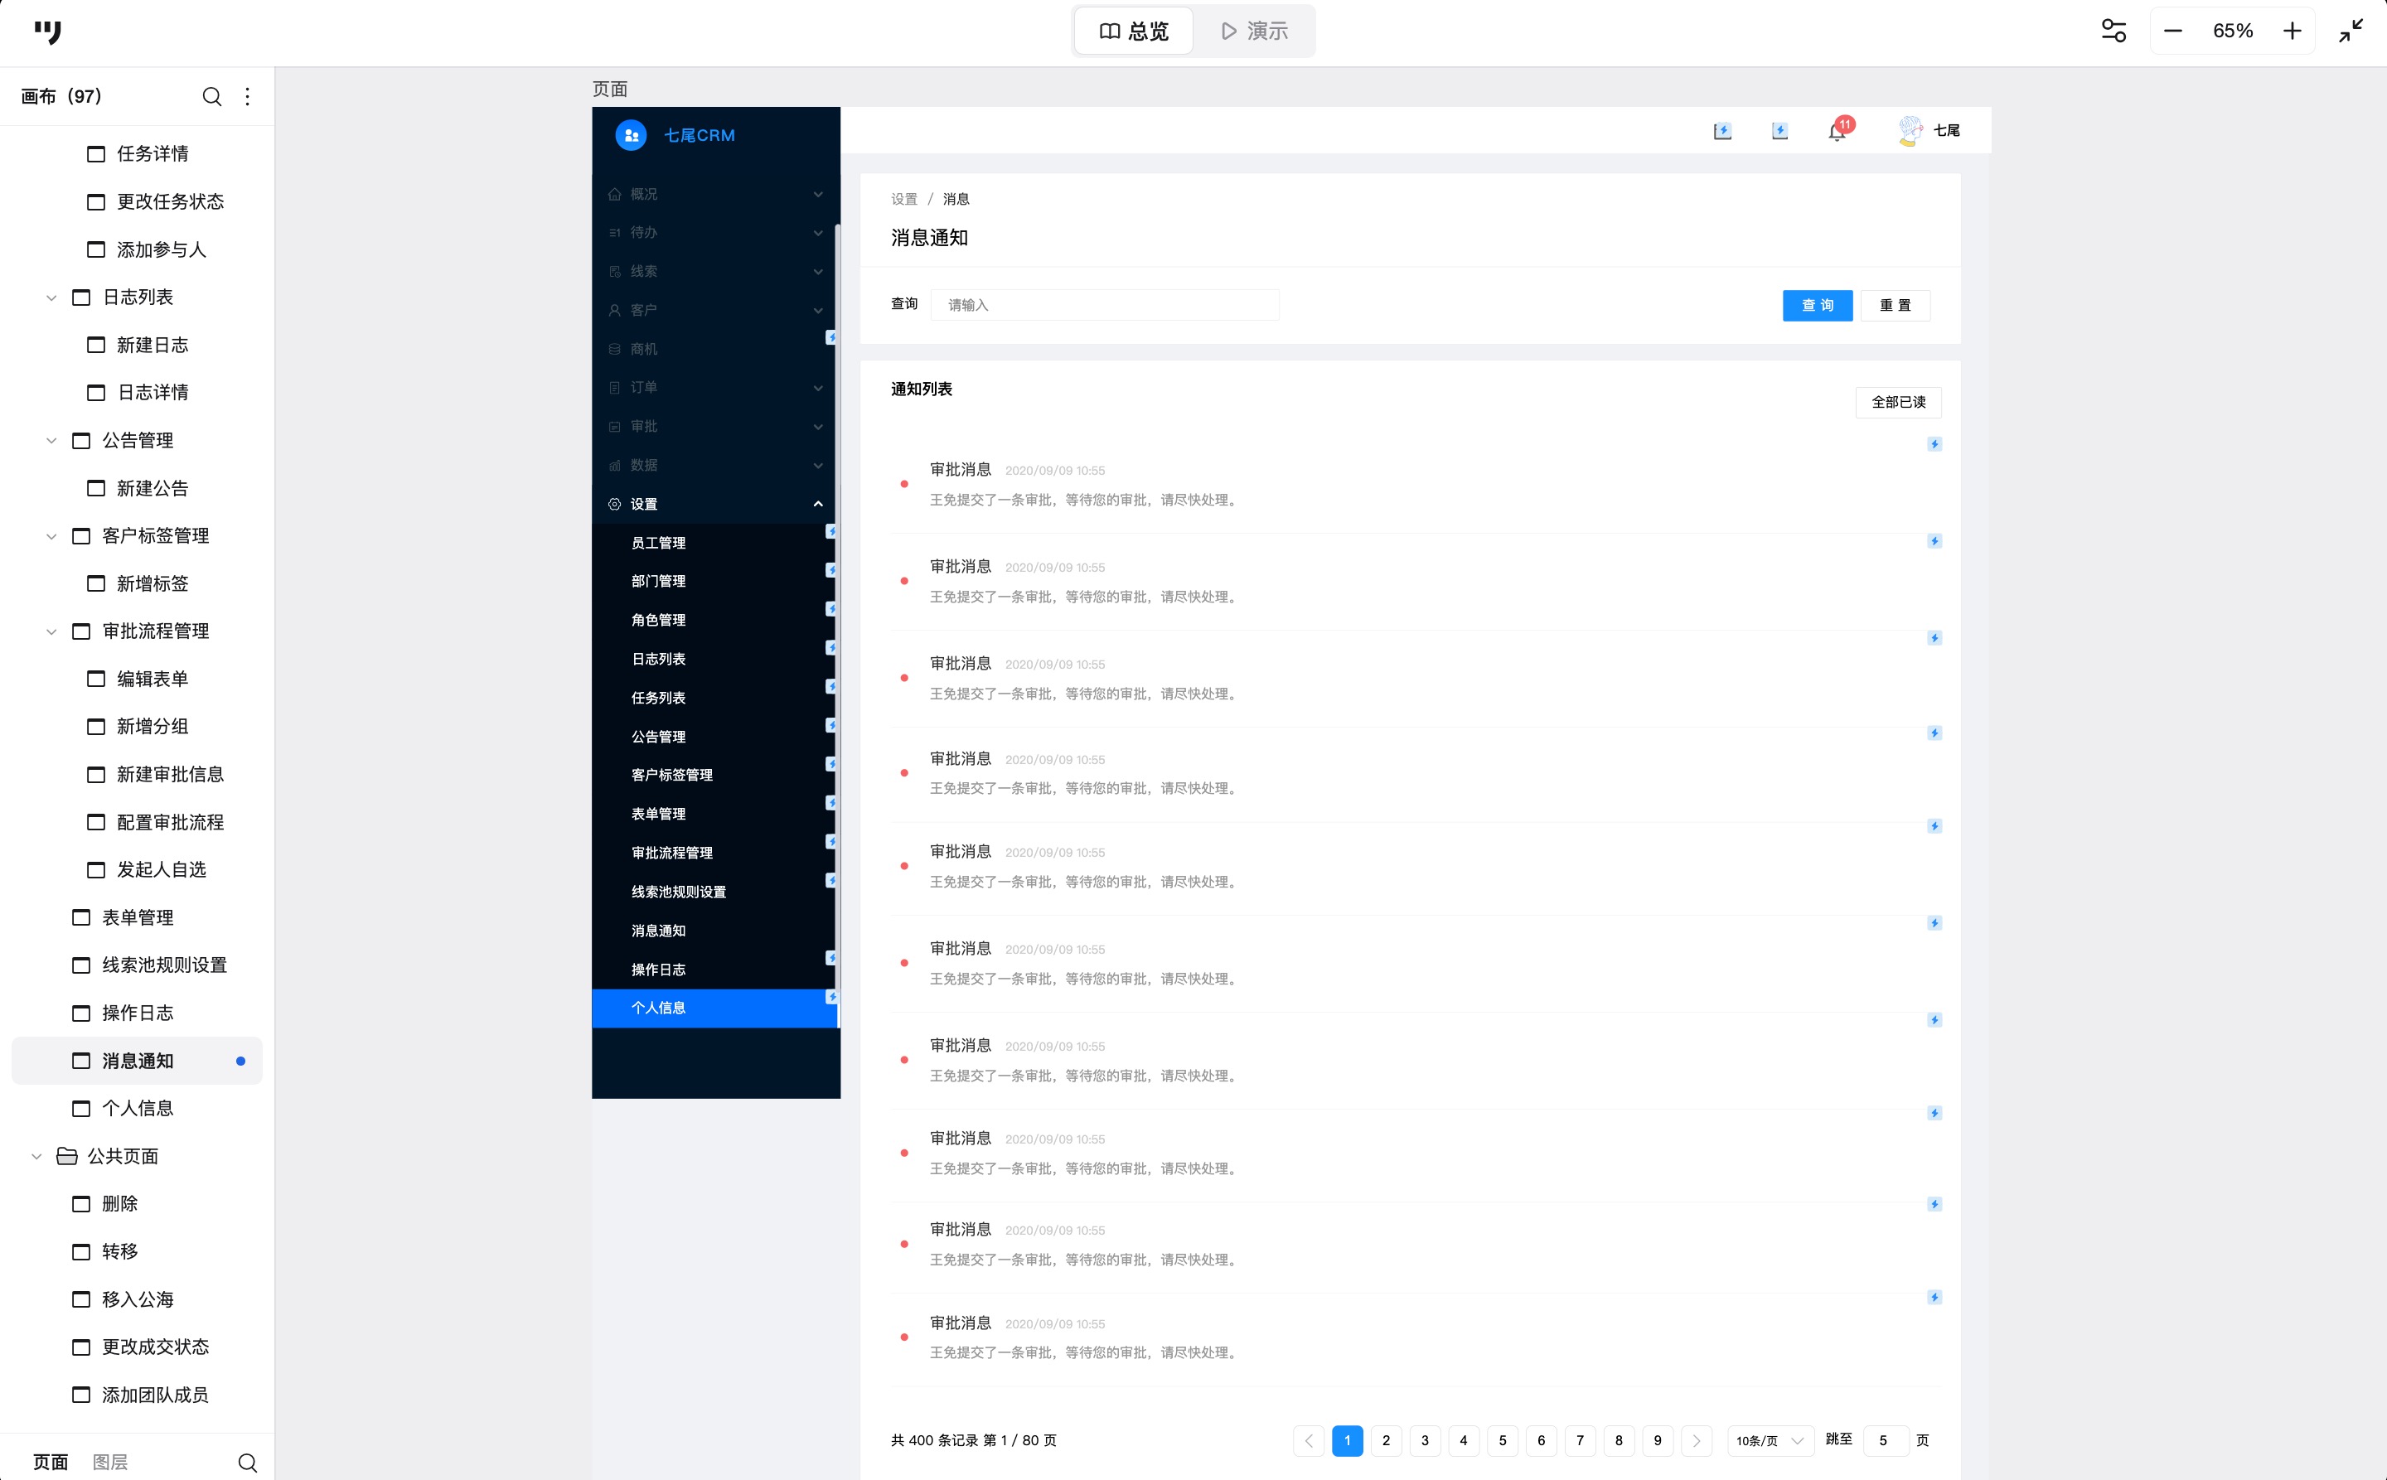
Task: Click the app logo in top-left corner
Action: (47, 31)
